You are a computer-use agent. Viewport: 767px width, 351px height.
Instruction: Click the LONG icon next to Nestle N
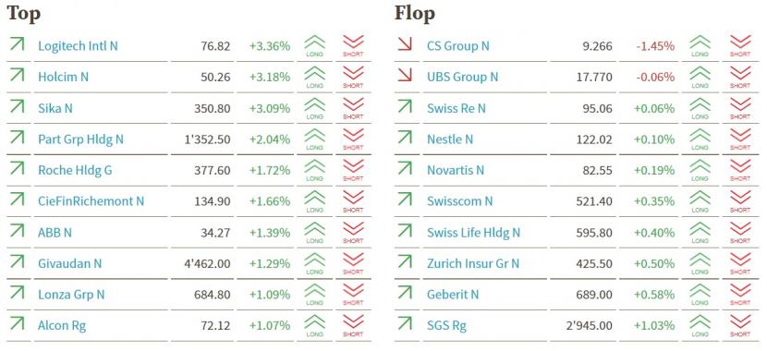point(700,139)
